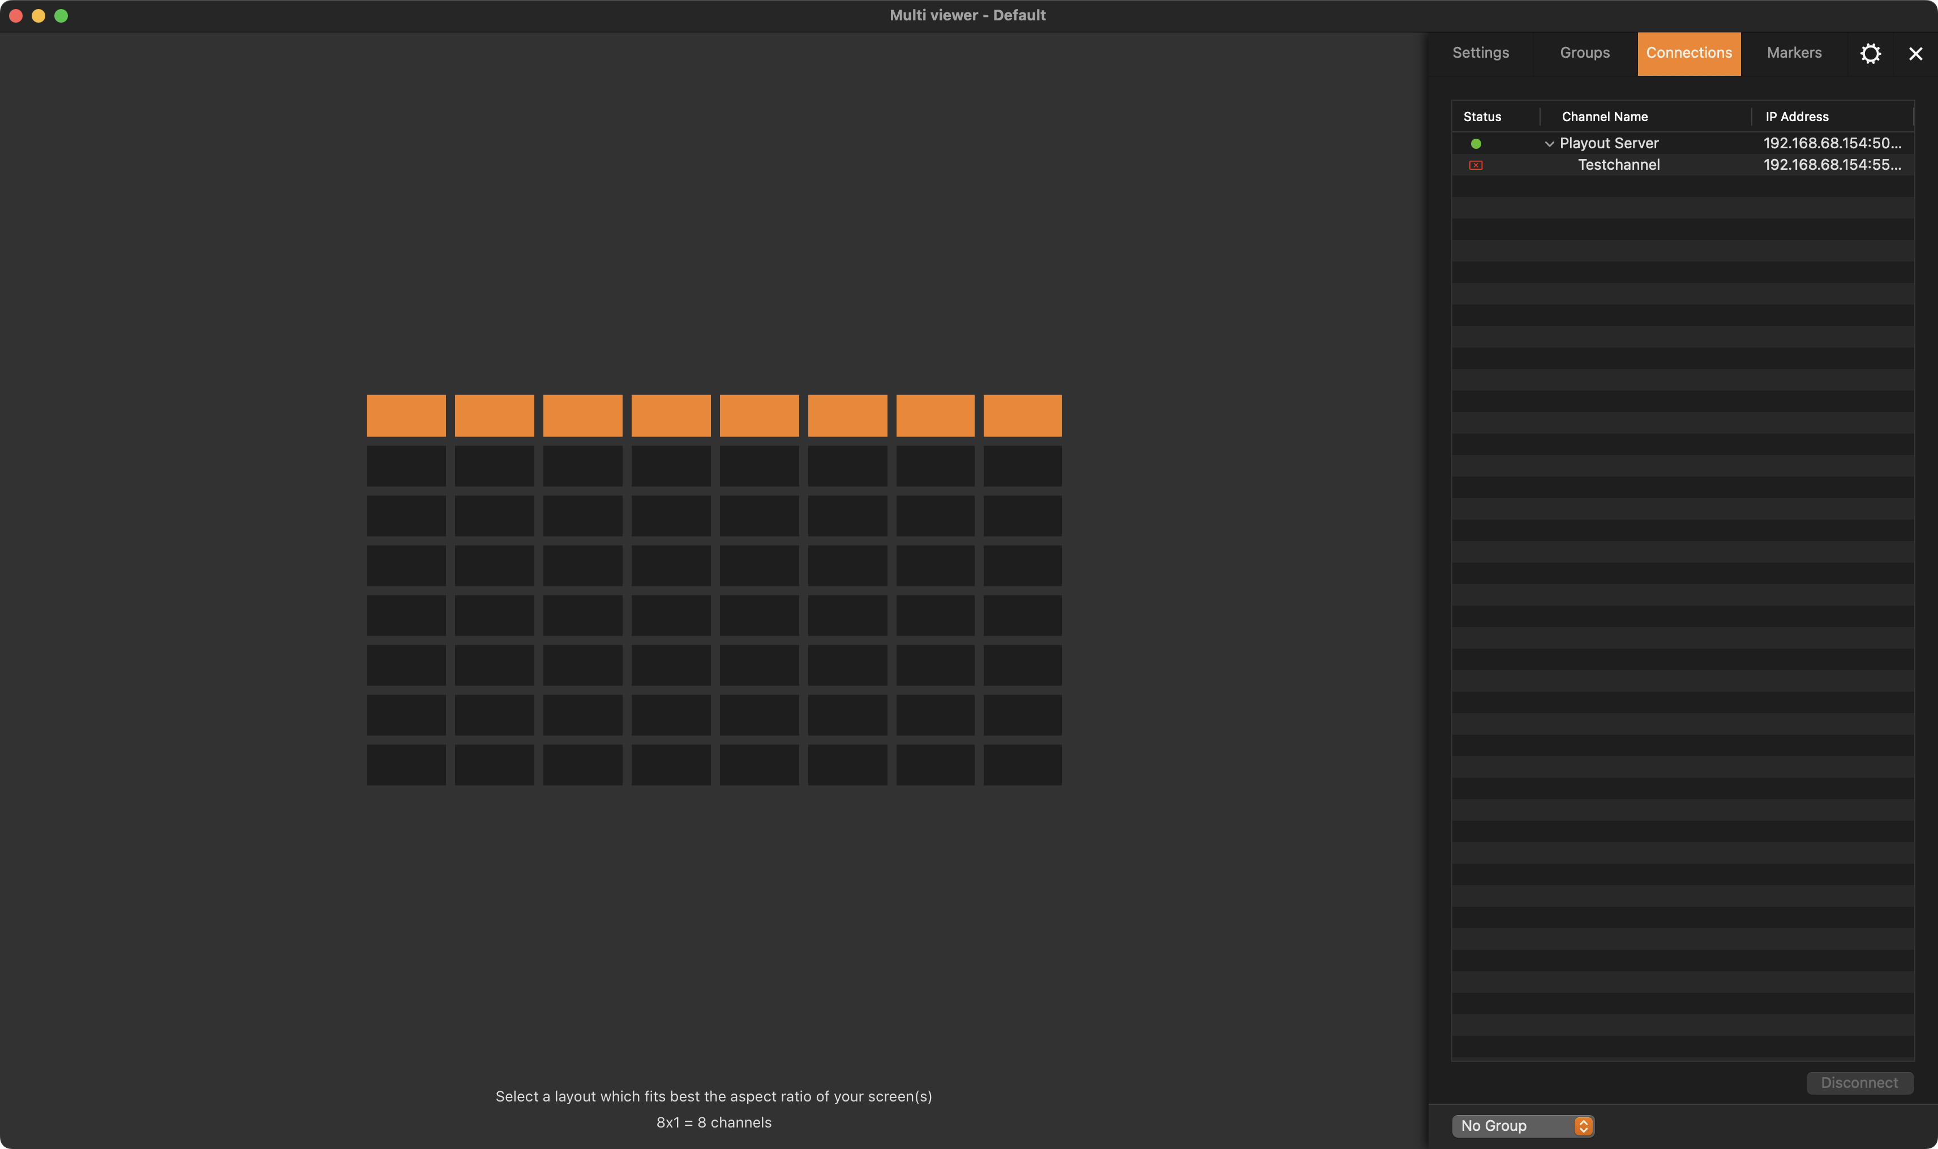
Task: Choose the 4x4 layout grid cell
Action: coord(671,565)
